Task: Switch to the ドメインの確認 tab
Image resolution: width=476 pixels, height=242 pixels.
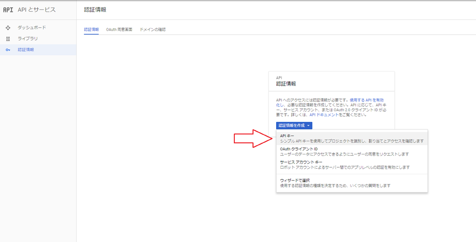Action: 152,30
